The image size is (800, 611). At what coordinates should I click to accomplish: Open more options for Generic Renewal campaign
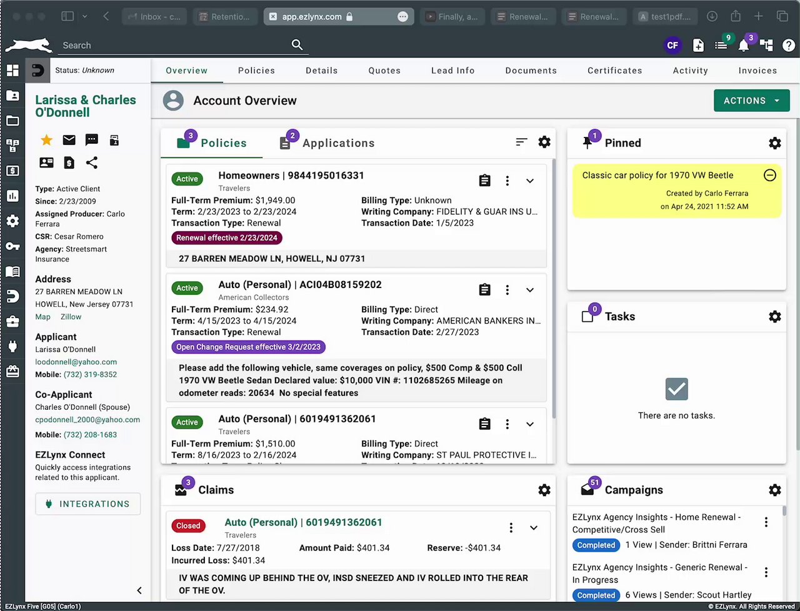click(x=766, y=572)
